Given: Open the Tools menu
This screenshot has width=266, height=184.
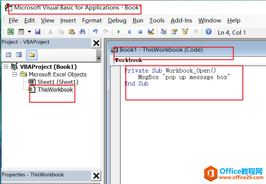Looking at the screenshot, I should tap(157, 21).
